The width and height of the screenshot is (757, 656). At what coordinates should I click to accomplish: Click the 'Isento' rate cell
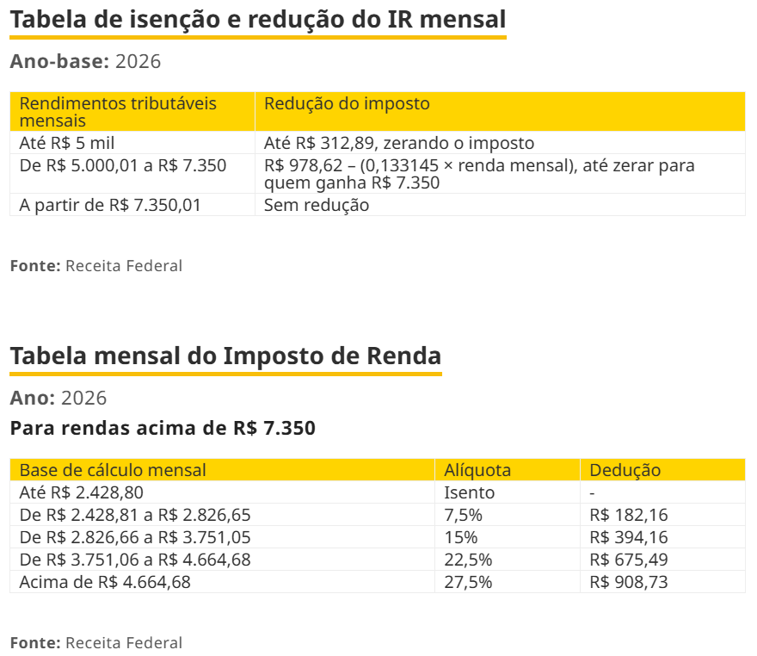470,492
